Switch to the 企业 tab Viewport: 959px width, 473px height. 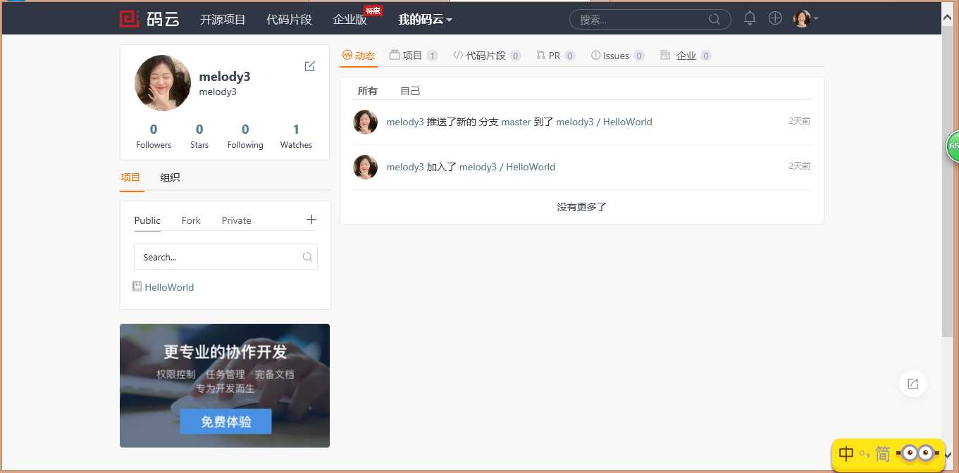pos(686,56)
